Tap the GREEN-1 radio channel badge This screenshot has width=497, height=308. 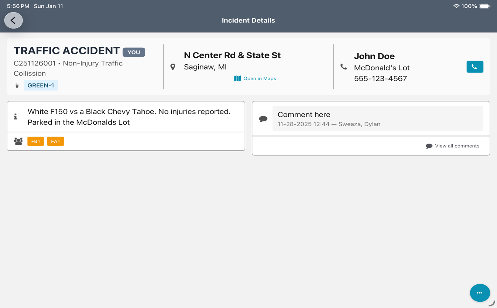[x=41, y=85]
